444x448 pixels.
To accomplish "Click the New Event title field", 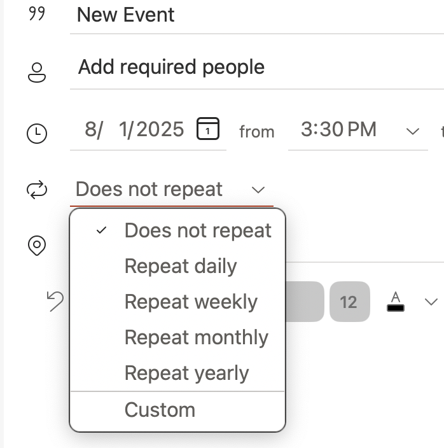I will coord(254,15).
